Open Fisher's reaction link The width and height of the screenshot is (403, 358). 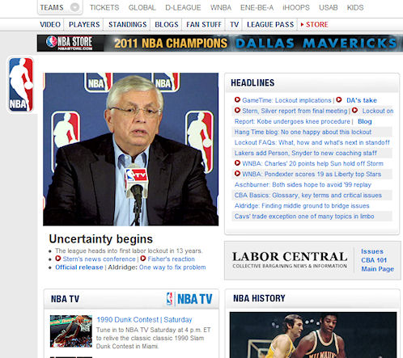pos(171,259)
